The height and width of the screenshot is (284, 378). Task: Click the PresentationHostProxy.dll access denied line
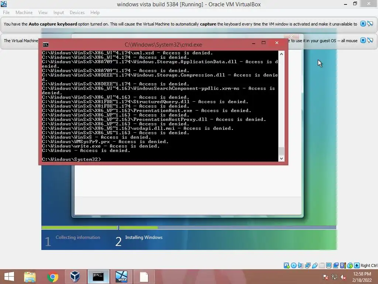pos(154,119)
